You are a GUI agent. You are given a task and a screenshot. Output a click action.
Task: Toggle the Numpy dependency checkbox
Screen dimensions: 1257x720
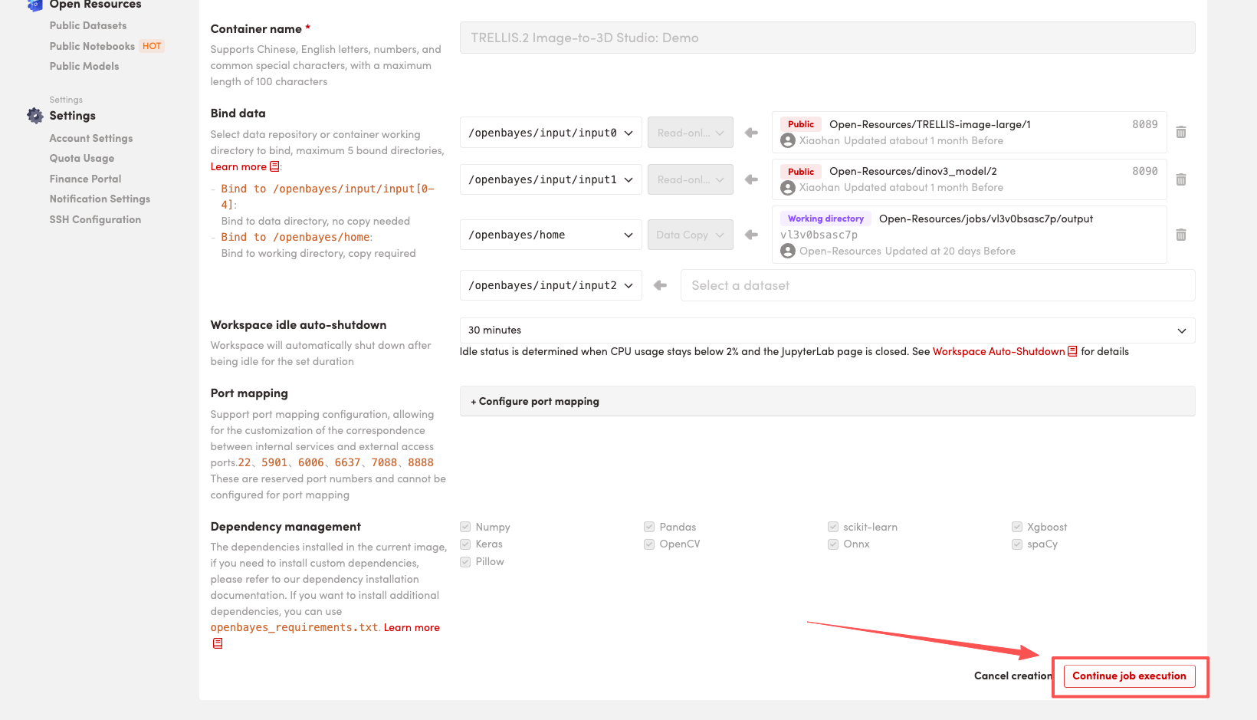click(x=465, y=527)
